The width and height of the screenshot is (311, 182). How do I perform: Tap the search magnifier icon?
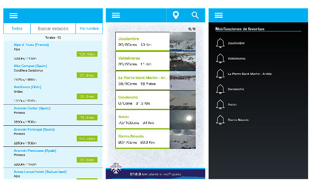coord(195,15)
